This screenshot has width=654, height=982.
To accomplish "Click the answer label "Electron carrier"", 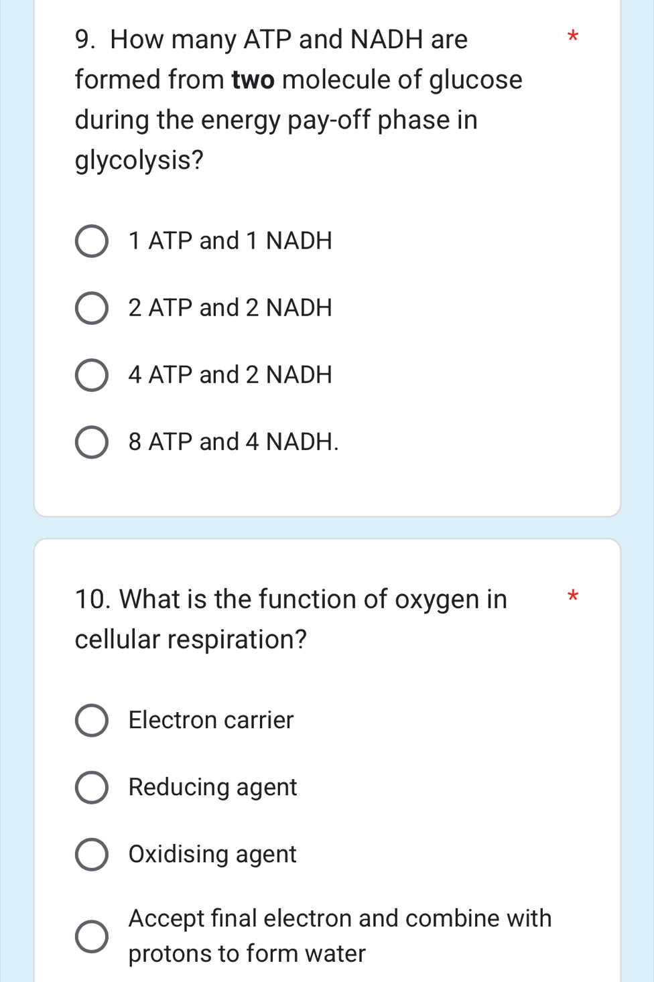I will [x=210, y=721].
